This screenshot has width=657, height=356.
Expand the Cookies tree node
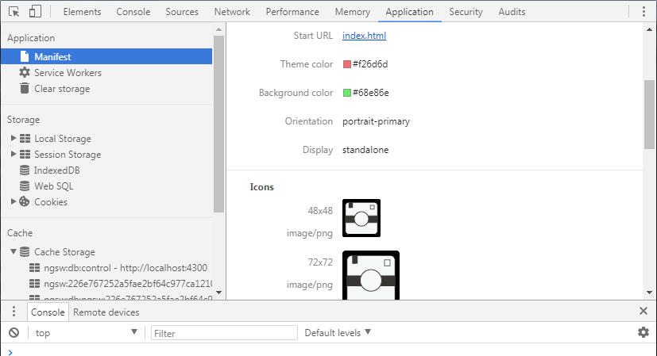pos(14,201)
